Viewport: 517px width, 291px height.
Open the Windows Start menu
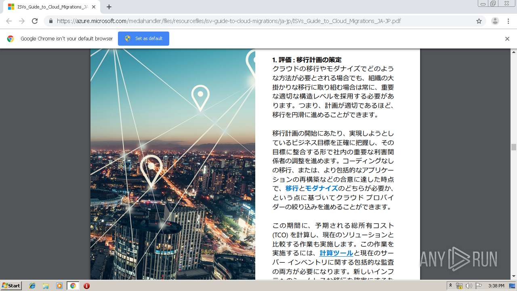click(x=11, y=286)
